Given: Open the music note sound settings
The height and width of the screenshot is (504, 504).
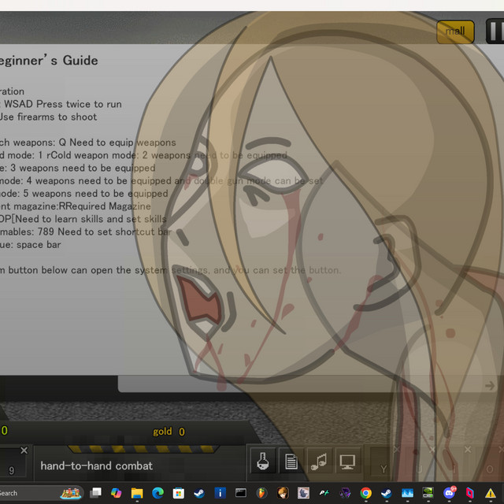Looking at the screenshot, I should click(319, 461).
